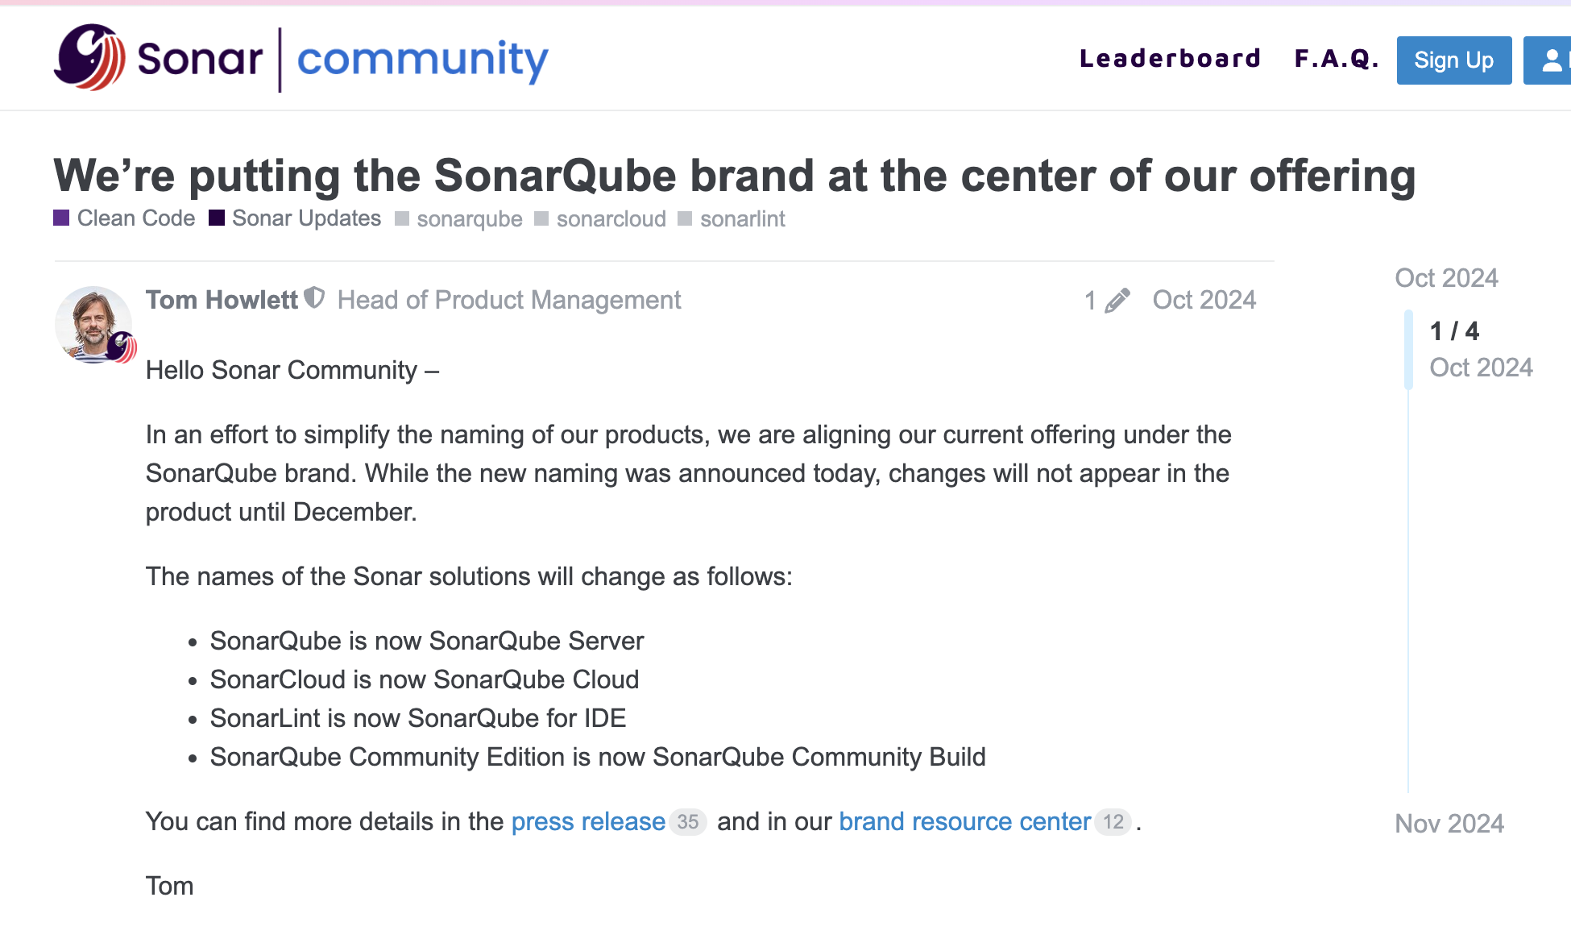Jump to Nov 2024 on timeline

point(1449,824)
